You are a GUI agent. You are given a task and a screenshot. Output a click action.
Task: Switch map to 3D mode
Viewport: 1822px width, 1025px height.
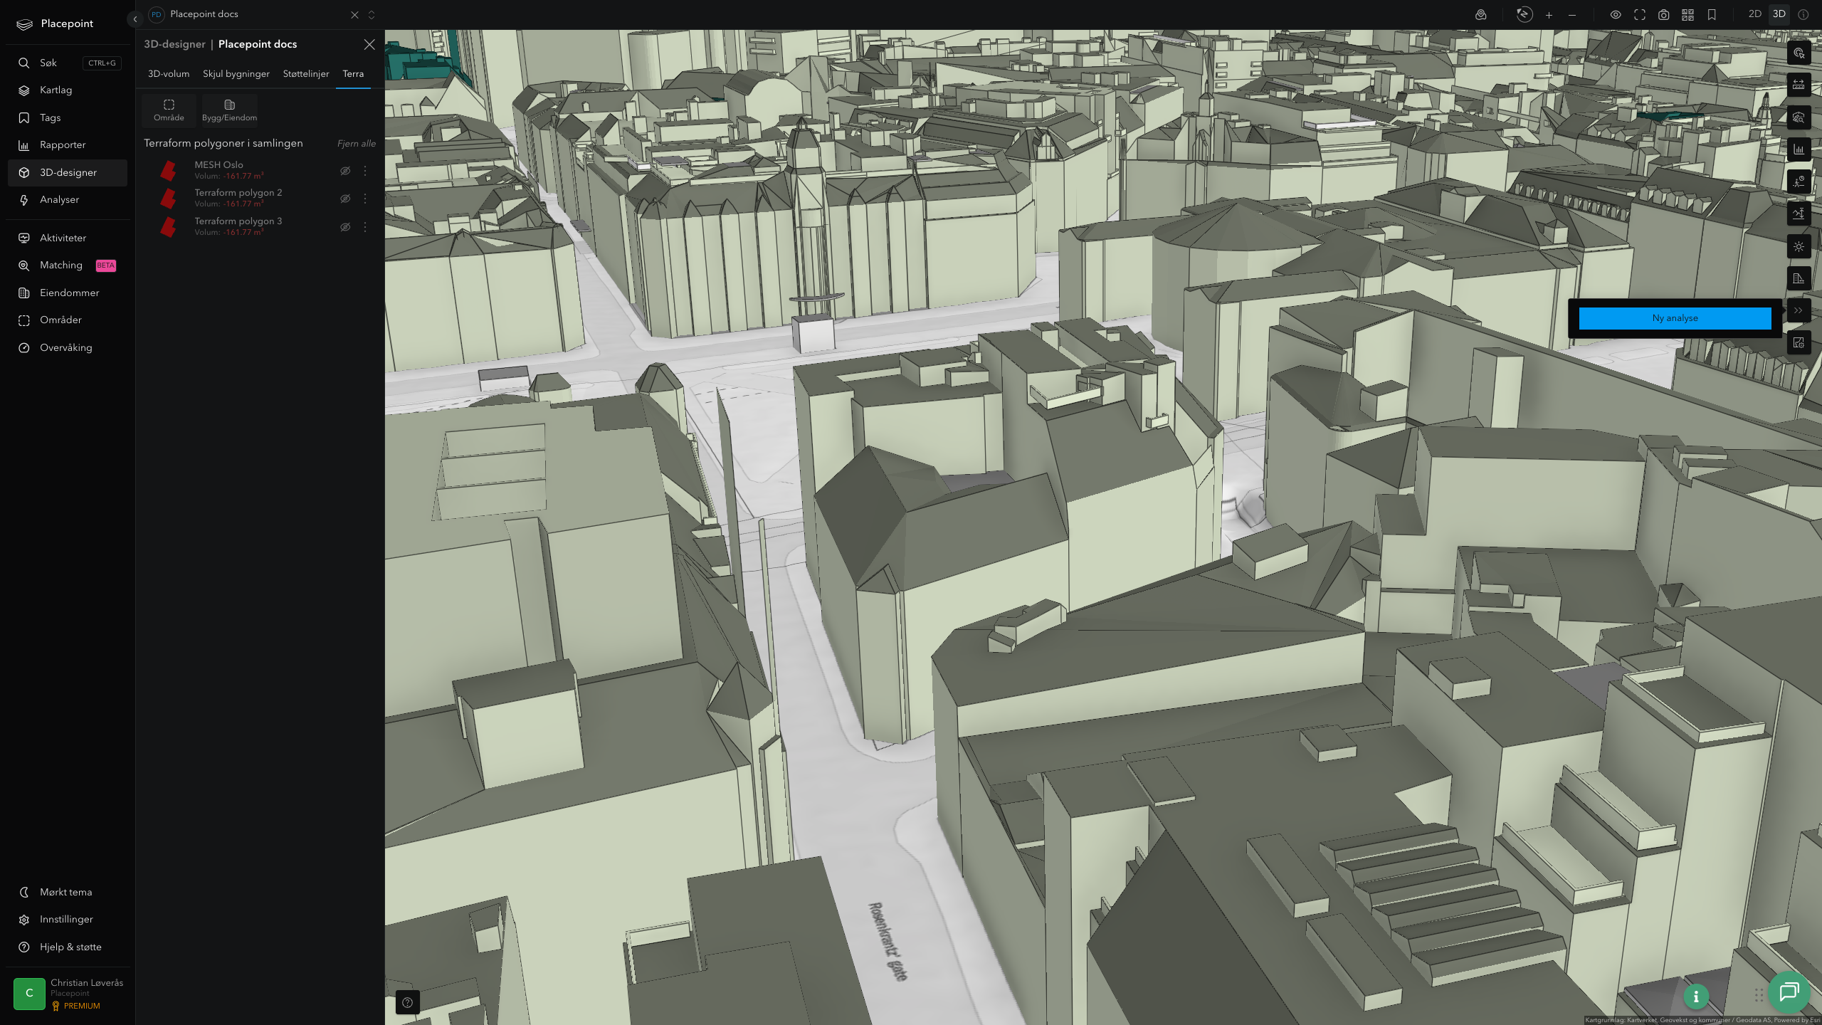(x=1779, y=14)
